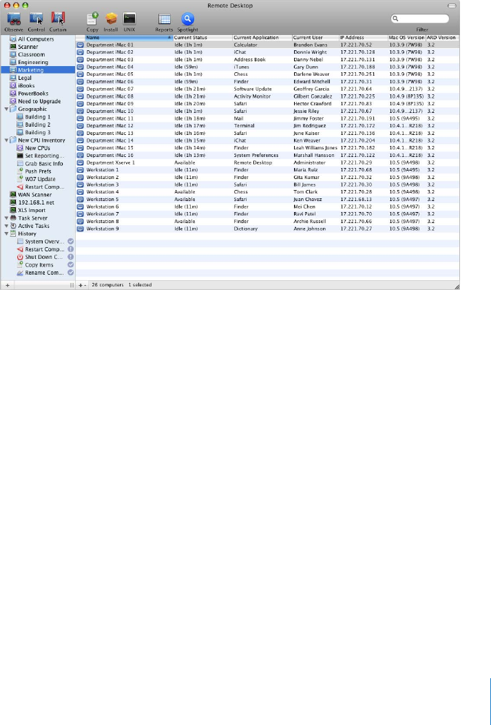The image size is (491, 725).
Task: Click the Workstation 6 computer icon
Action: click(x=80, y=207)
